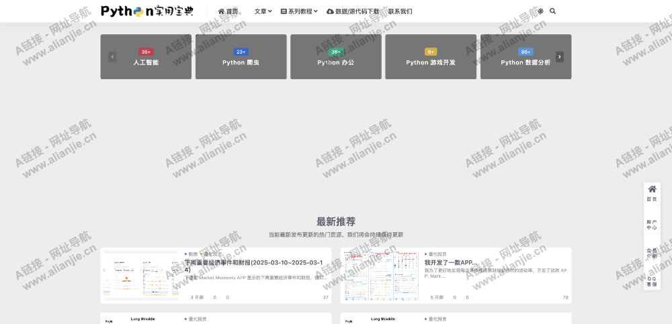
Task: Click the view count 78
Action: (566, 297)
